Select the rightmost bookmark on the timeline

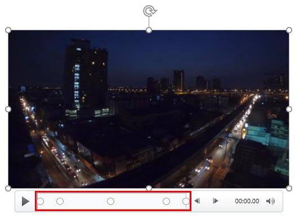point(186,202)
